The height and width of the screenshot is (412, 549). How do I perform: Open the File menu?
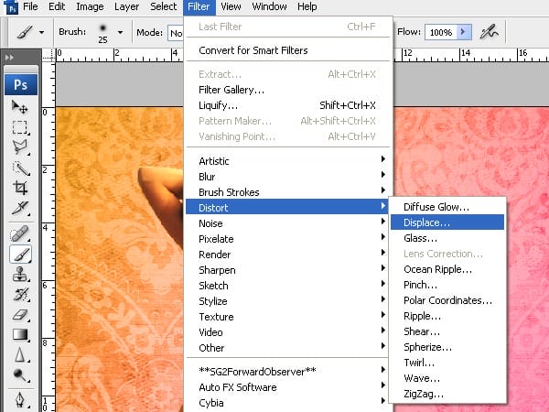click(x=30, y=6)
